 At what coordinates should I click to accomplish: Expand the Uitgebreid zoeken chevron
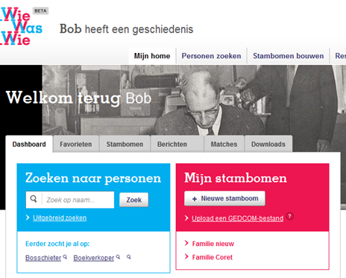point(28,218)
